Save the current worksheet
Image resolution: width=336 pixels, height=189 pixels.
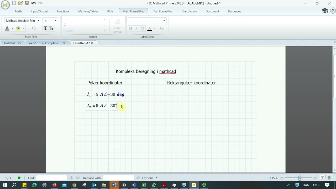pos(27,3)
